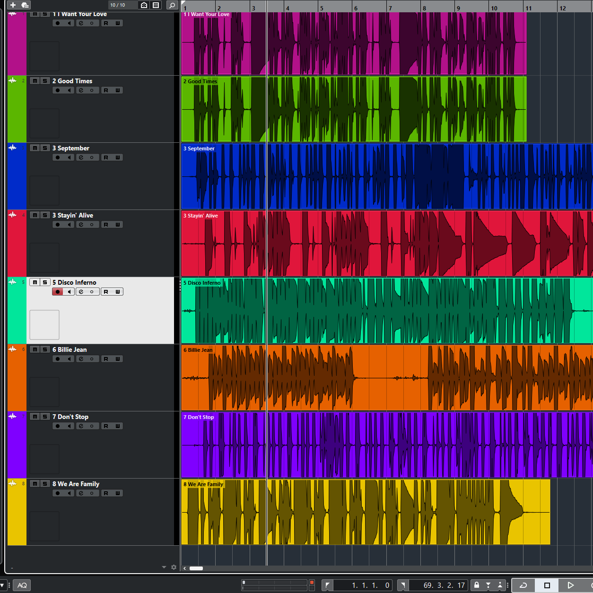Click the AQ button in the transport bar
593x593 pixels.
coord(22,585)
